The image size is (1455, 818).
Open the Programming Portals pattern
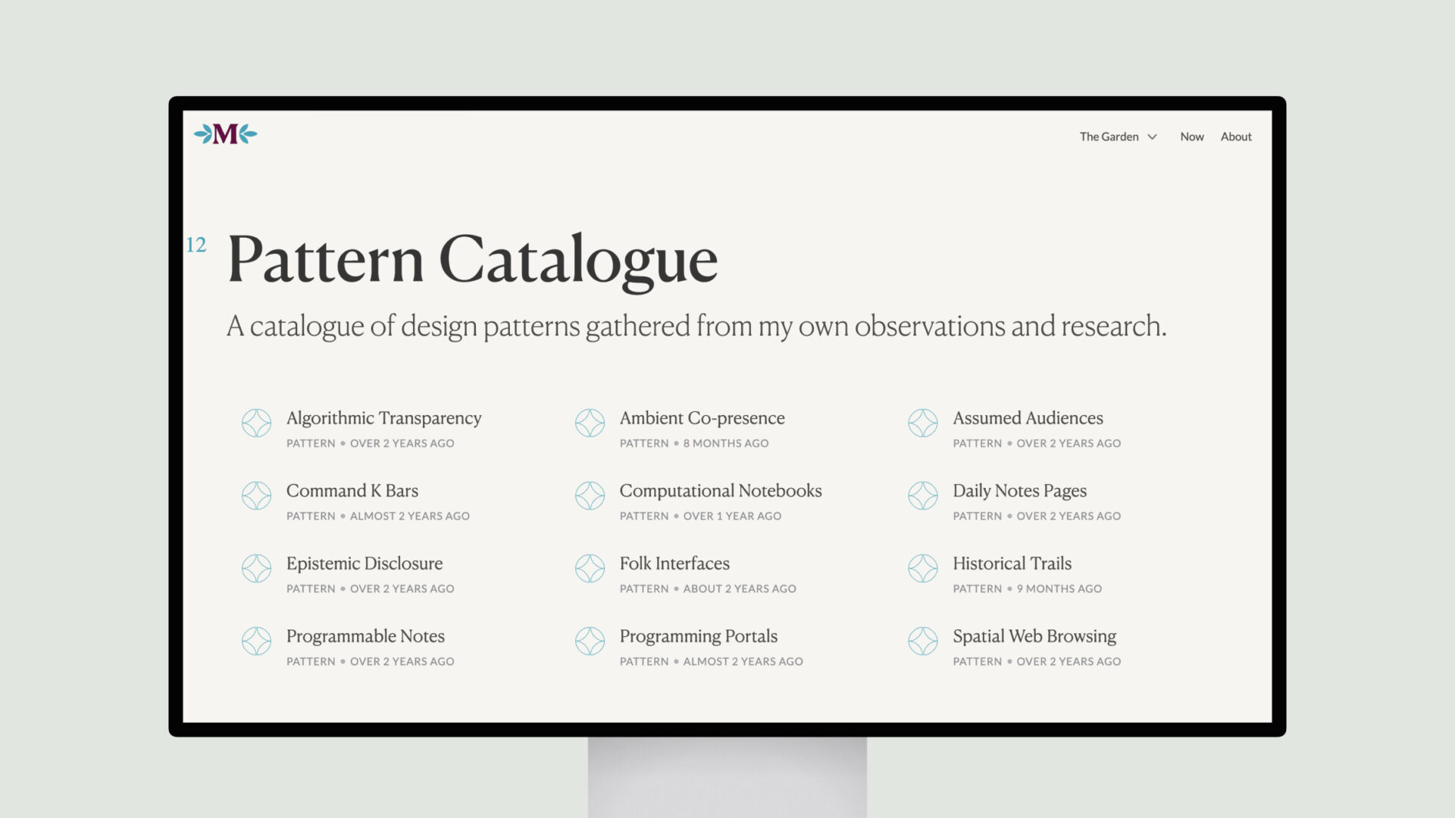698,636
